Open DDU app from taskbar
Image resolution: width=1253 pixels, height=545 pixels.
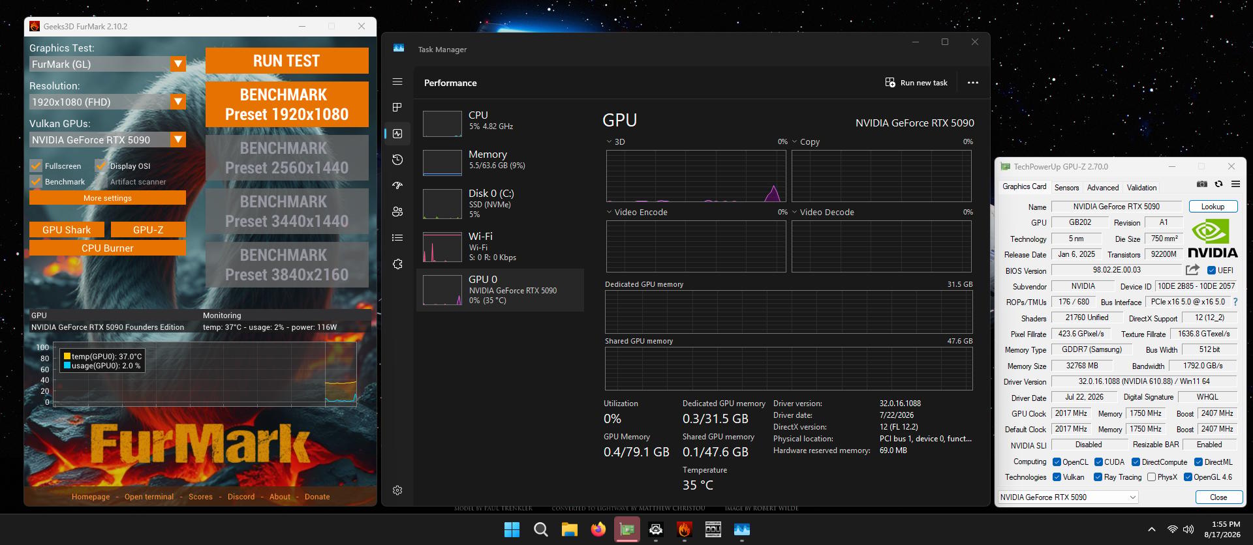tap(713, 529)
